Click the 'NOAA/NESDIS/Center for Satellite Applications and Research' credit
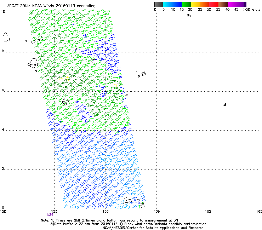This screenshot has width=262, height=230. 153,228
